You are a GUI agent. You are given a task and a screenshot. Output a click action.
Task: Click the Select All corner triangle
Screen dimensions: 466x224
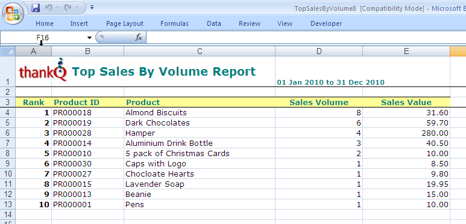(x=8, y=51)
